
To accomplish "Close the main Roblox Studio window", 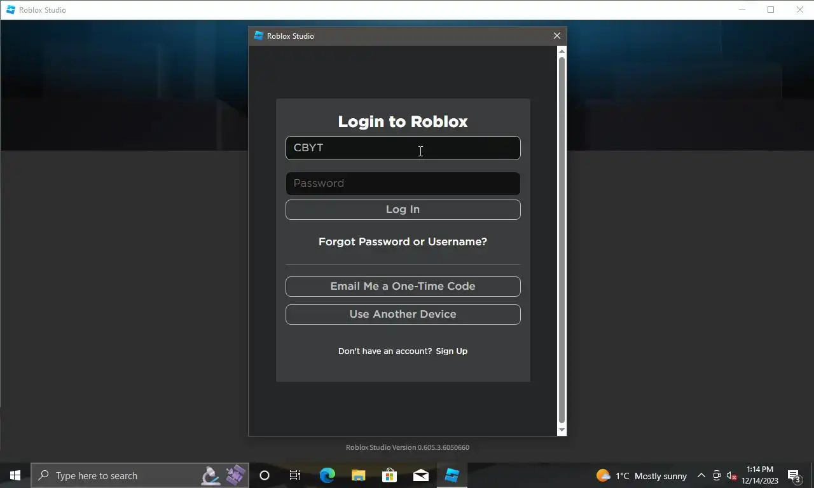I will pyautogui.click(x=799, y=10).
